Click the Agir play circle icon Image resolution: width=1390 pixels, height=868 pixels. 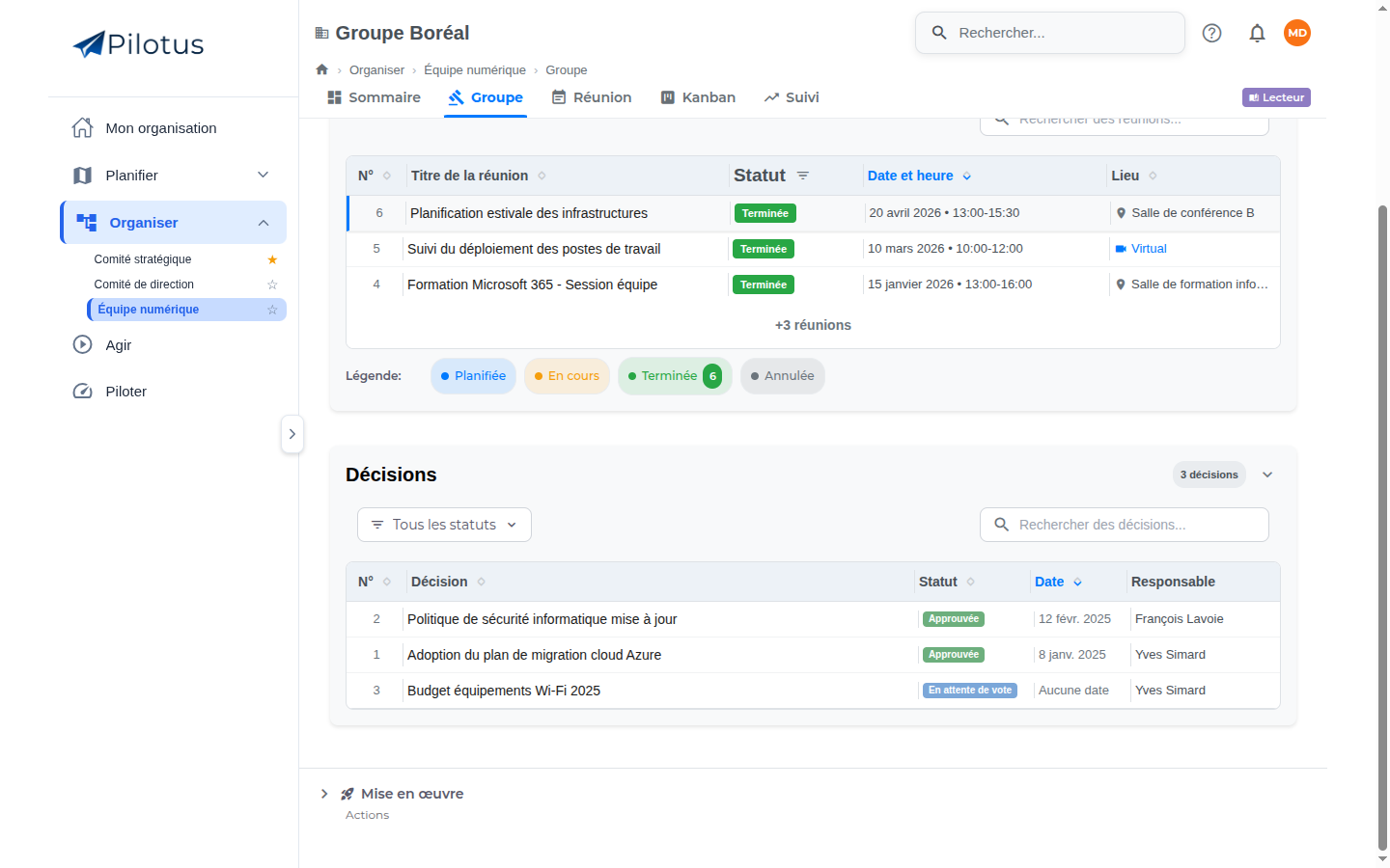[x=83, y=344]
